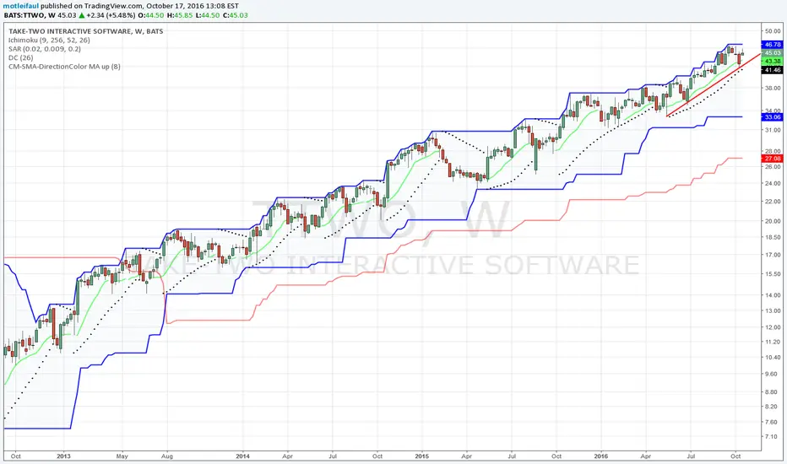Click the 2013 label on time axis
This screenshot has height=464, width=787.
pyautogui.click(x=63, y=456)
